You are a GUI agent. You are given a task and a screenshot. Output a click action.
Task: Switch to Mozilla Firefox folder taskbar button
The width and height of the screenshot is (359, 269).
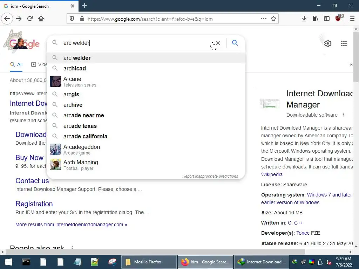point(149,262)
